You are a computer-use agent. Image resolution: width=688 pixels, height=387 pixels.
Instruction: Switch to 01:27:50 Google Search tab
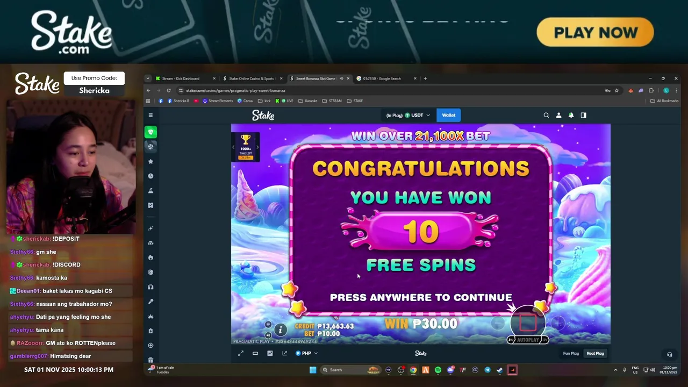click(386, 78)
